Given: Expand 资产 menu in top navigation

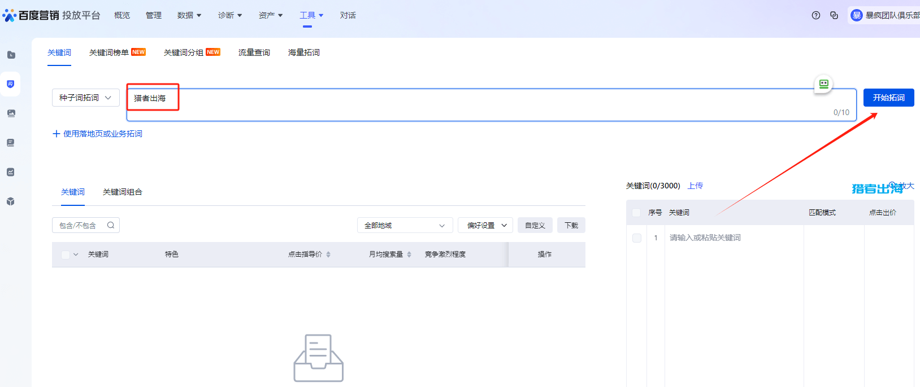Looking at the screenshot, I should (271, 15).
